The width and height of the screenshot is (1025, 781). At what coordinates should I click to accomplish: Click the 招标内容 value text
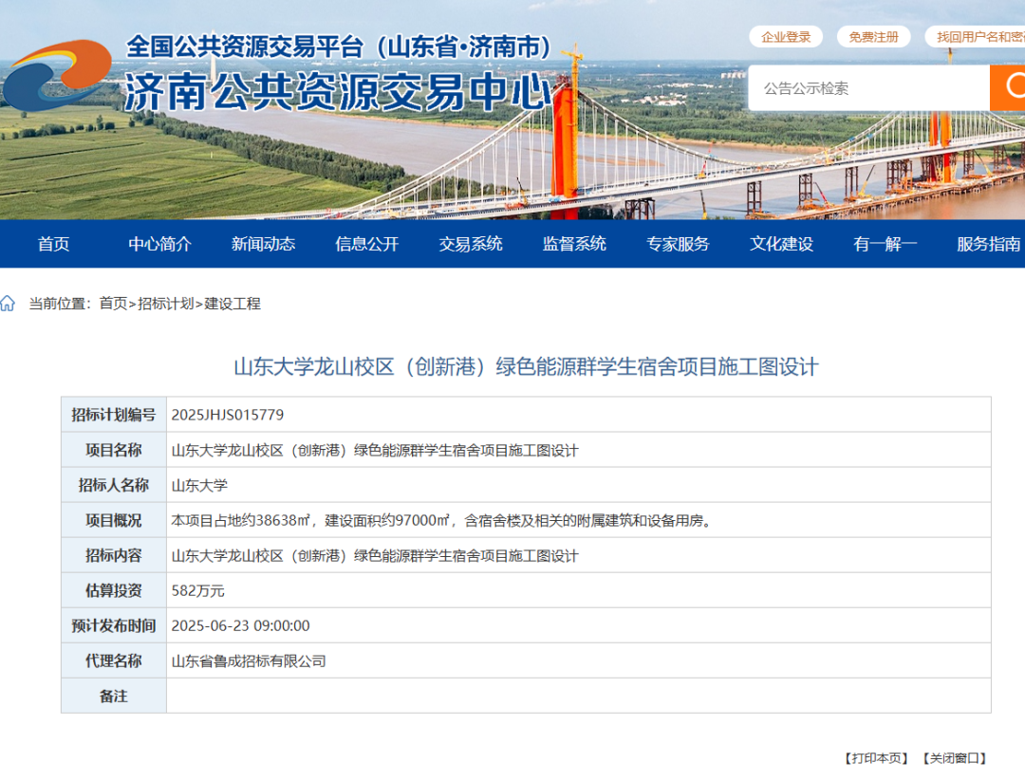pyautogui.click(x=375, y=555)
